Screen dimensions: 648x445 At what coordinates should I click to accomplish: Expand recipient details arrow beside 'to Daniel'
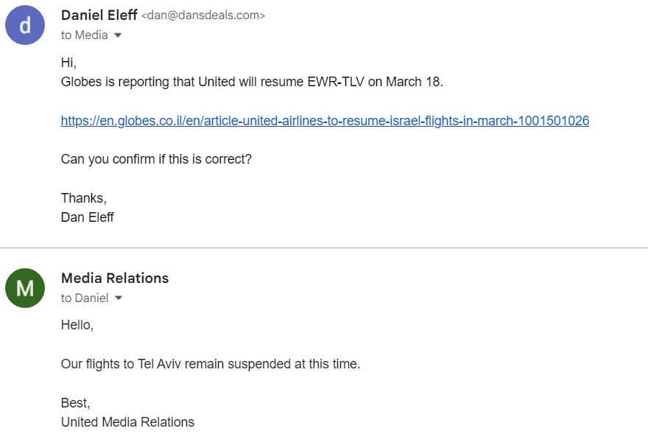[119, 298]
